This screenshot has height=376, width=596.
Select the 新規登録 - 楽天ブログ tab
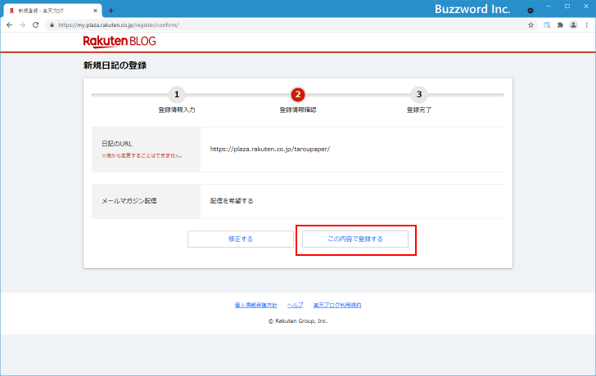coord(52,11)
